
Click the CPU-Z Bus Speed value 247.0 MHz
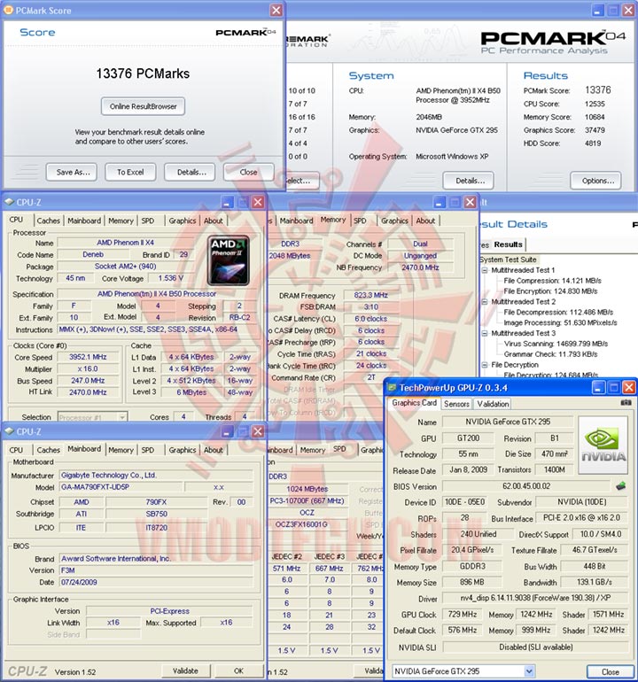(x=88, y=380)
